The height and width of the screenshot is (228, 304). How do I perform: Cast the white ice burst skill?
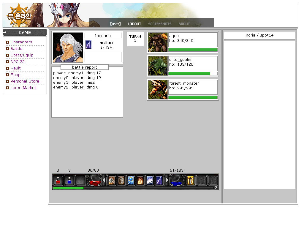(x=150, y=180)
